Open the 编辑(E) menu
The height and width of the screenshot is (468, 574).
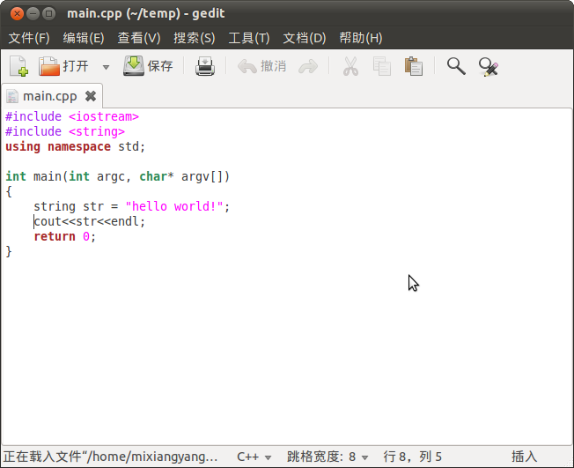pos(84,38)
